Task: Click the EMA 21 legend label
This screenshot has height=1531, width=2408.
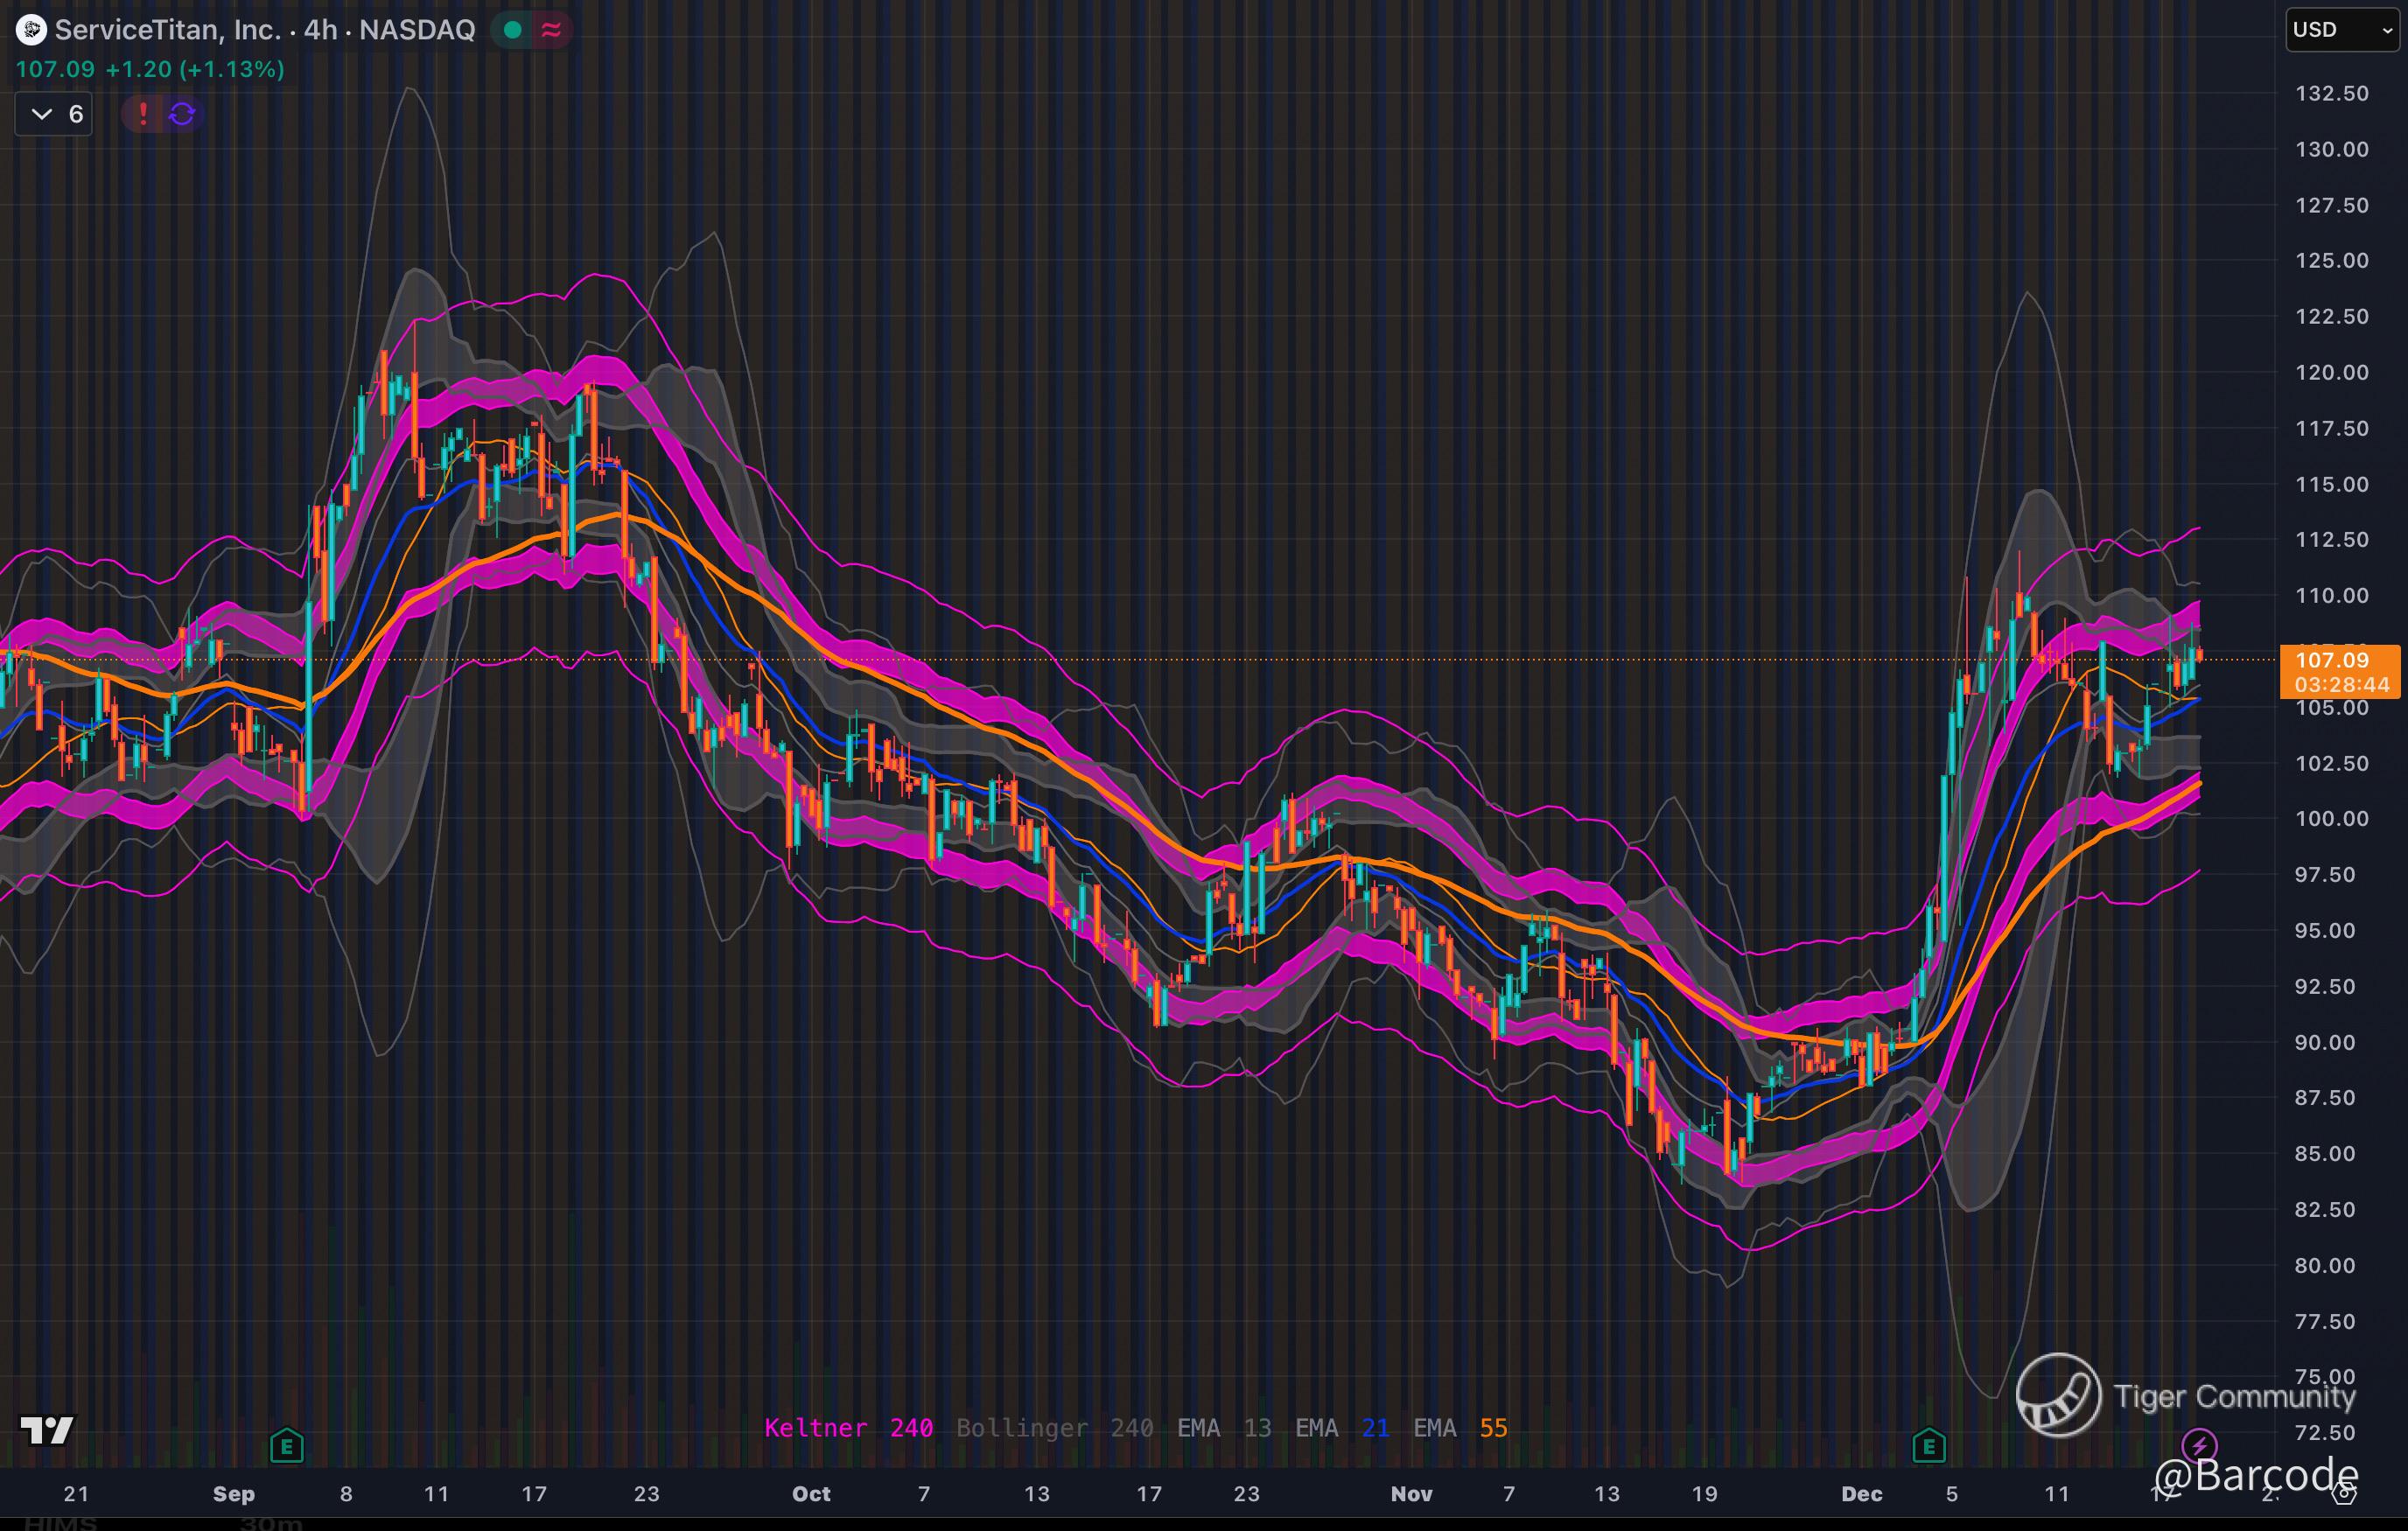Action: tap(1342, 1428)
